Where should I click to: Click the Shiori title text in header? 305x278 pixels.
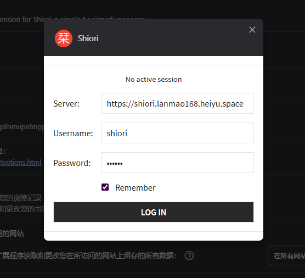coord(88,38)
